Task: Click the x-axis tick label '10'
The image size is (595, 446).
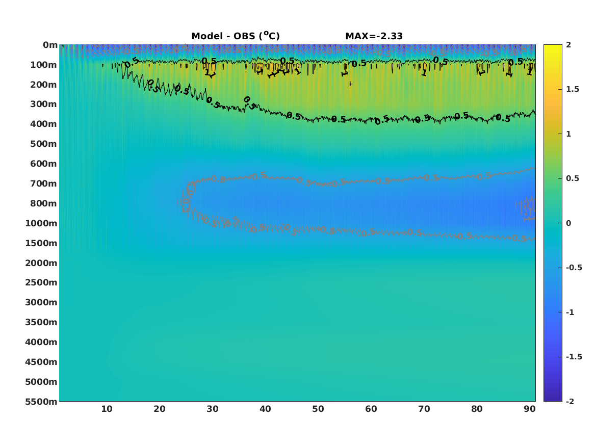Action: 107,409
